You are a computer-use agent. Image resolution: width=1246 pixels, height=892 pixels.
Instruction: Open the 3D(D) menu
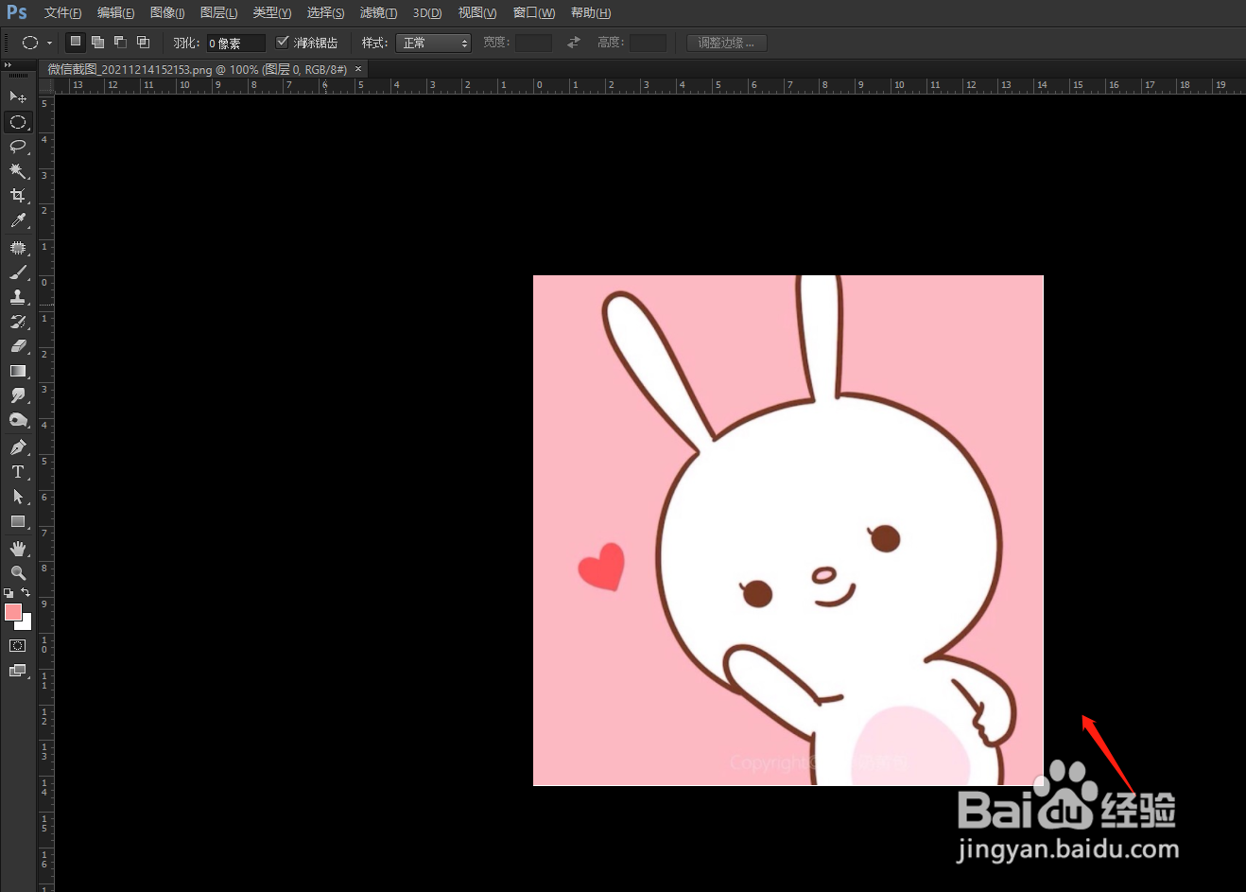pos(427,12)
